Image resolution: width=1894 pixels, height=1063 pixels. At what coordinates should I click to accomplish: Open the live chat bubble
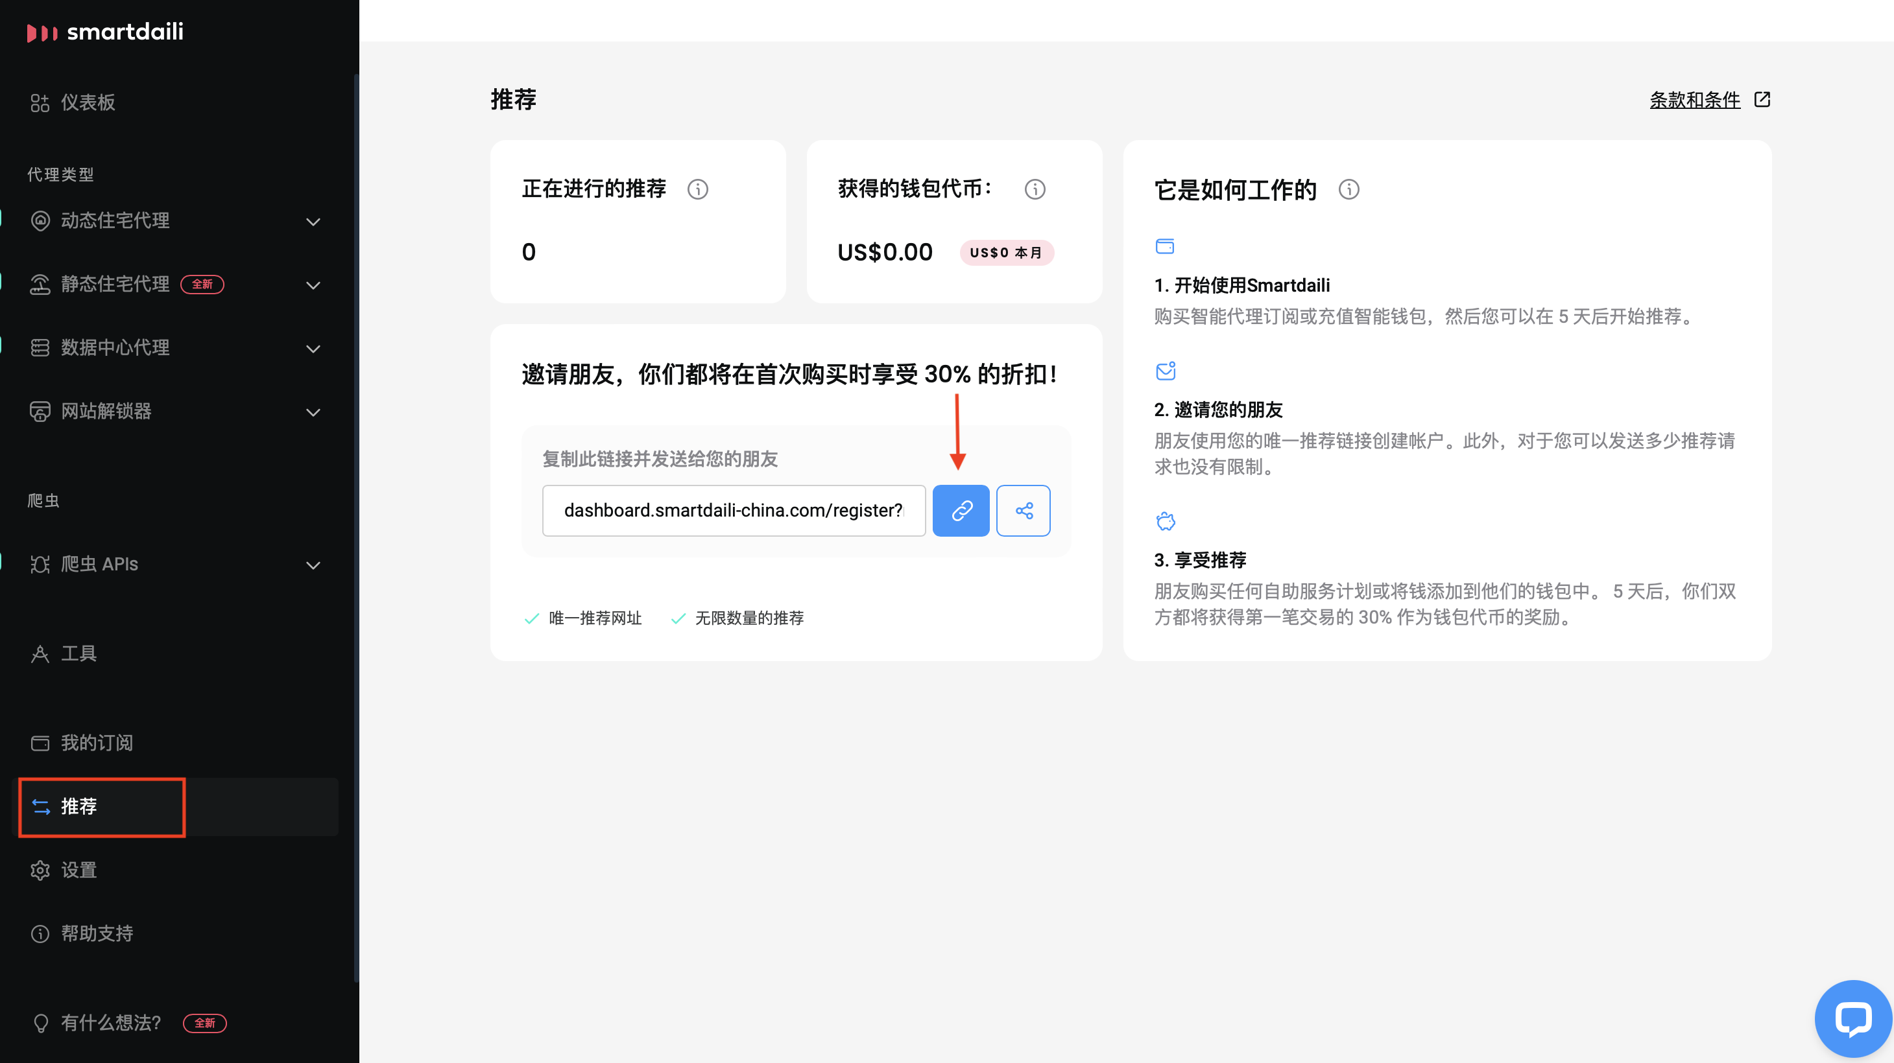point(1853,1019)
